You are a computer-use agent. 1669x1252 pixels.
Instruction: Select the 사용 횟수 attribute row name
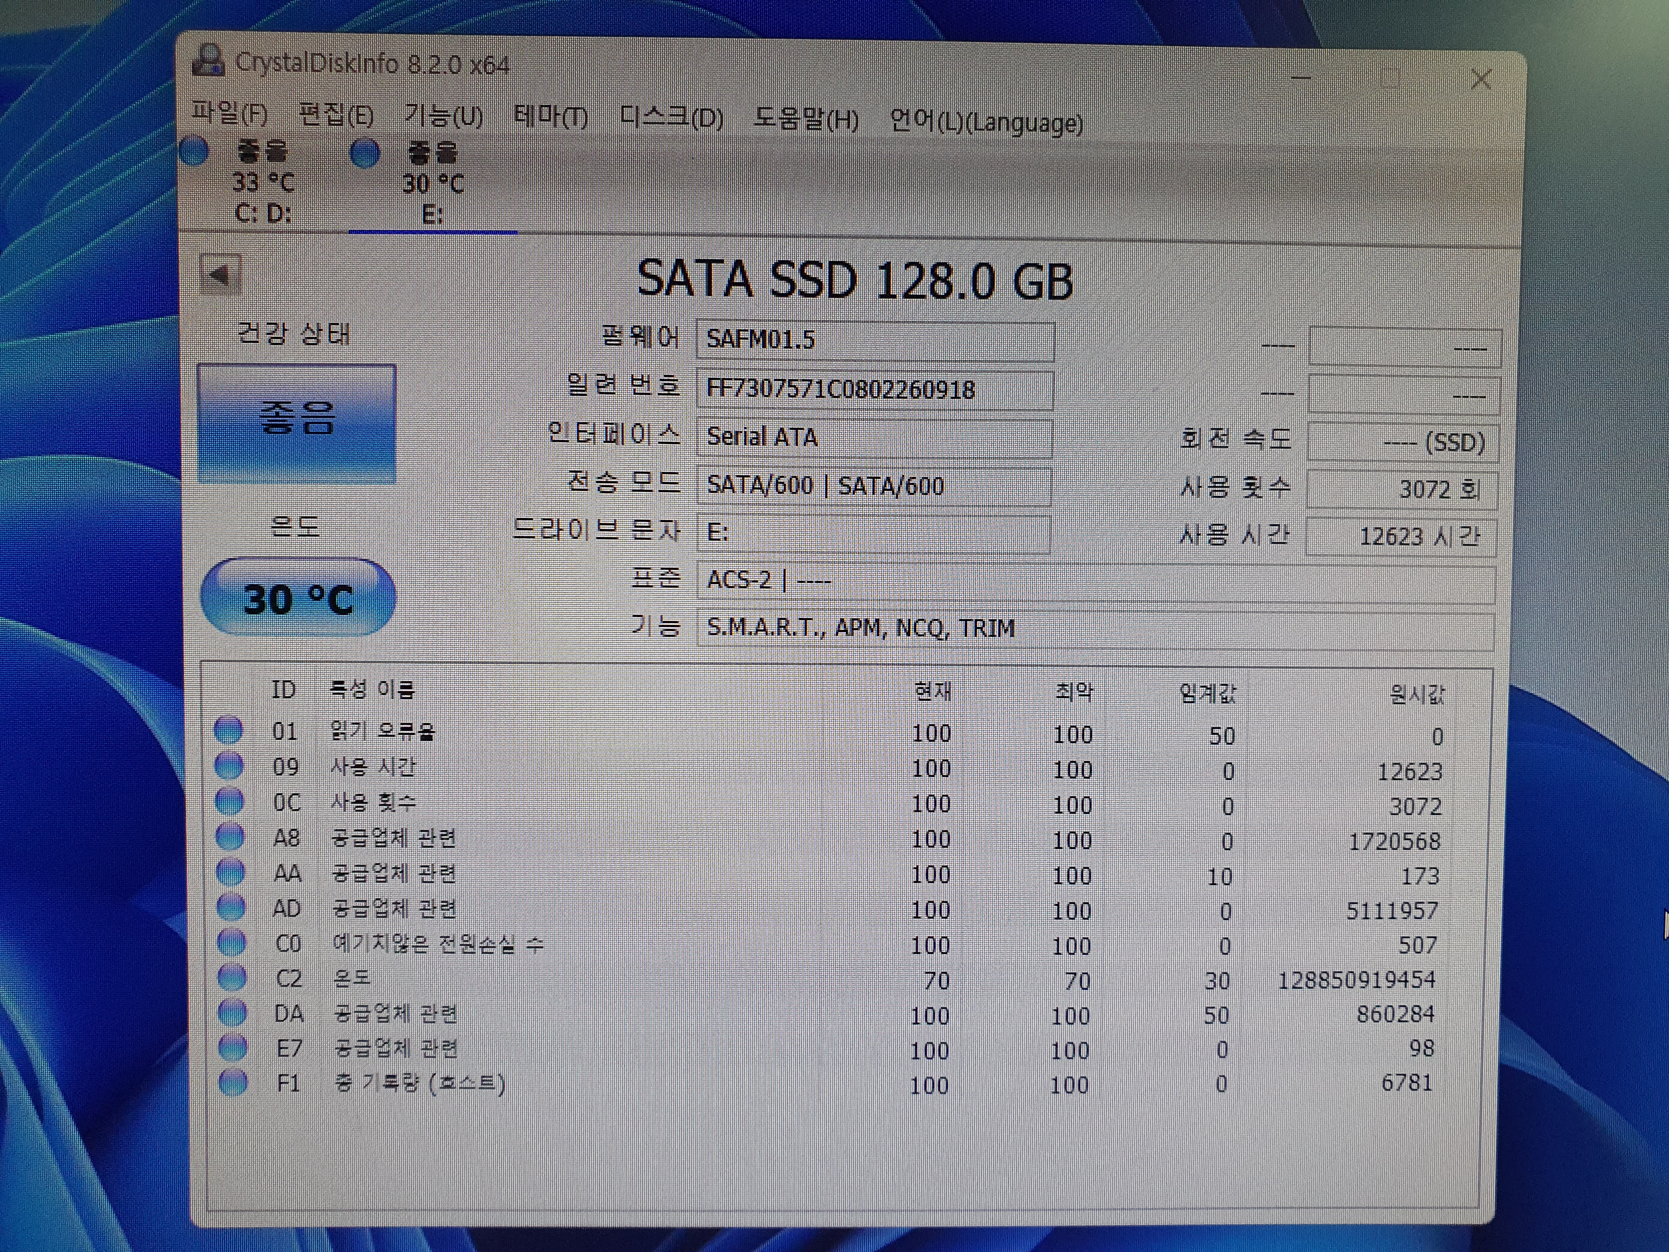click(x=373, y=802)
